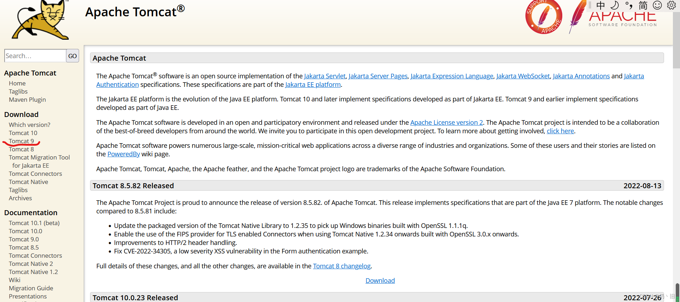
Task: Open the Home sidebar link
Action: (17, 83)
